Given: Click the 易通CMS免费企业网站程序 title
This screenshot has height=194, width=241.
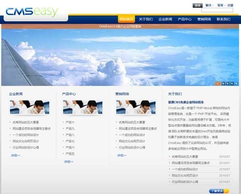Looking at the screenshot, I should tap(186, 102).
